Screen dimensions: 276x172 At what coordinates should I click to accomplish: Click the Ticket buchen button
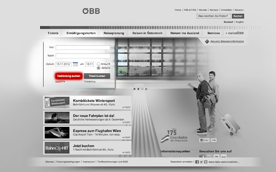tap(97, 76)
